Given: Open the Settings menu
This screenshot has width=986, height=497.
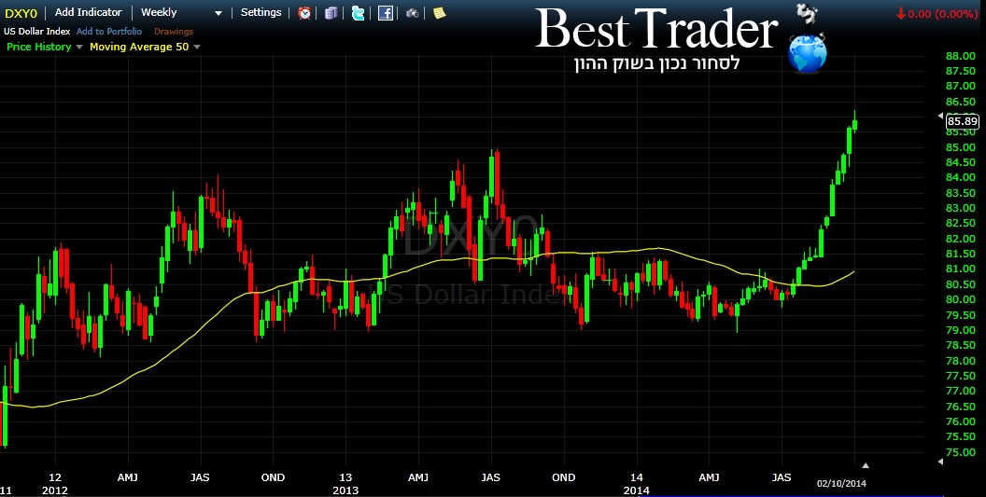Looking at the screenshot, I should click(261, 13).
